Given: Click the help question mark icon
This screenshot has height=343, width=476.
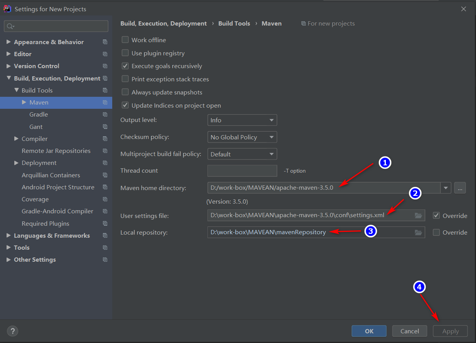Looking at the screenshot, I should (12, 331).
